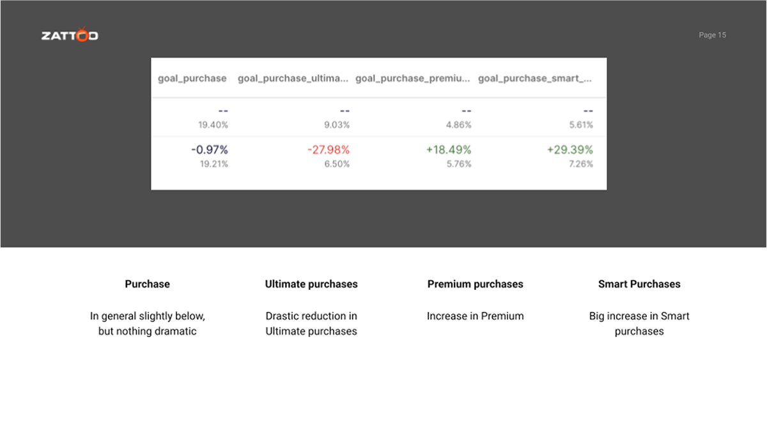This screenshot has width=767, height=431.
Task: Select the goal_purchase_premiu... column header
Action: point(412,79)
